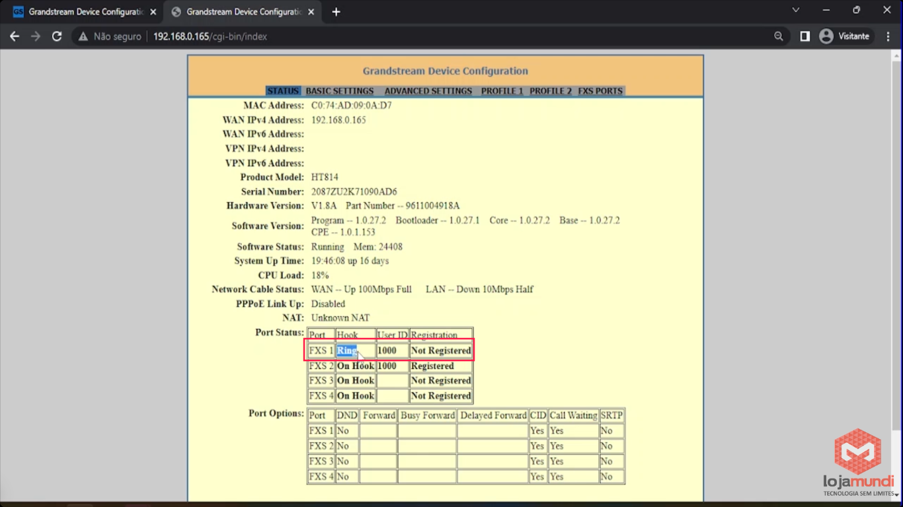
Task: Click the User ID 1000 in FXS 2 row
Action: pyautogui.click(x=387, y=366)
